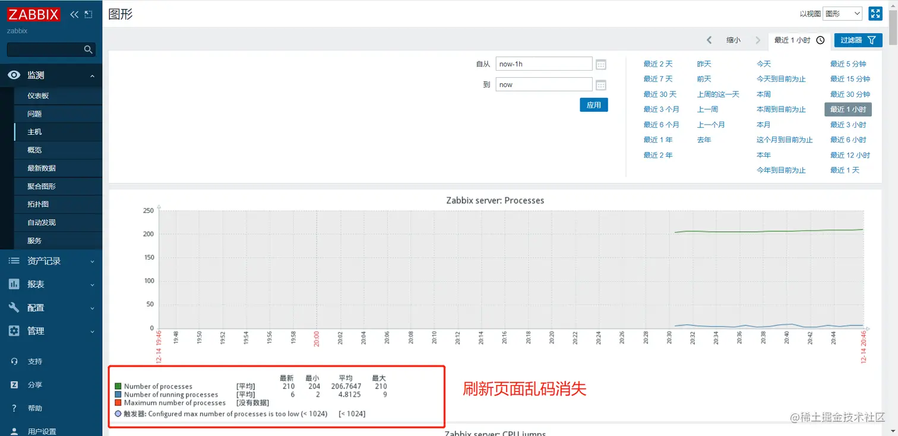Screen dimensions: 898x436
Task: Click the red Maximum number of processes swatch
Action: point(118,403)
